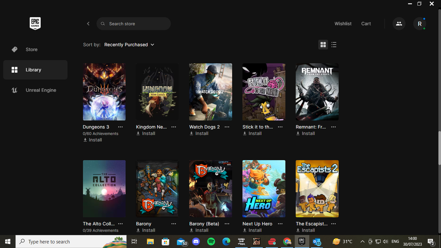Image resolution: width=441 pixels, height=248 pixels.
Task: Open The Alto Collection three-dot menu
Action: [120, 224]
